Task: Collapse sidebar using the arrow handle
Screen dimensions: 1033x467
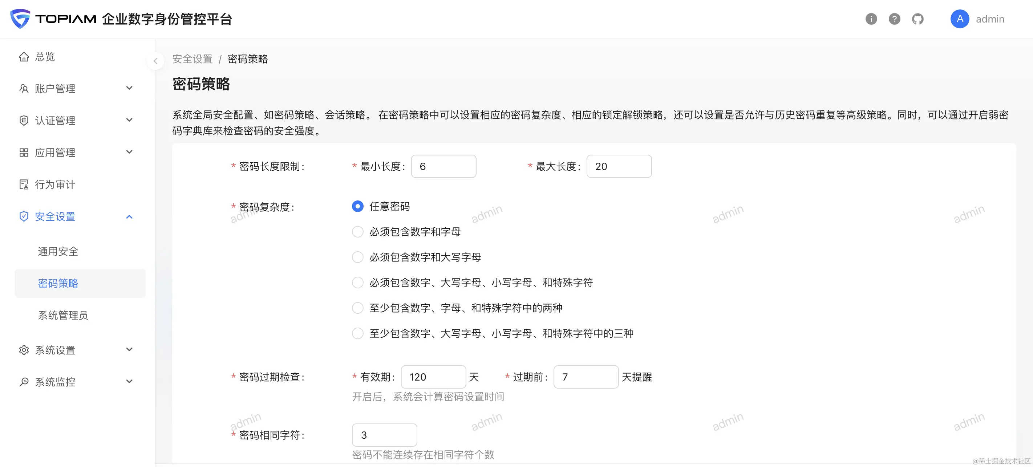Action: point(155,61)
